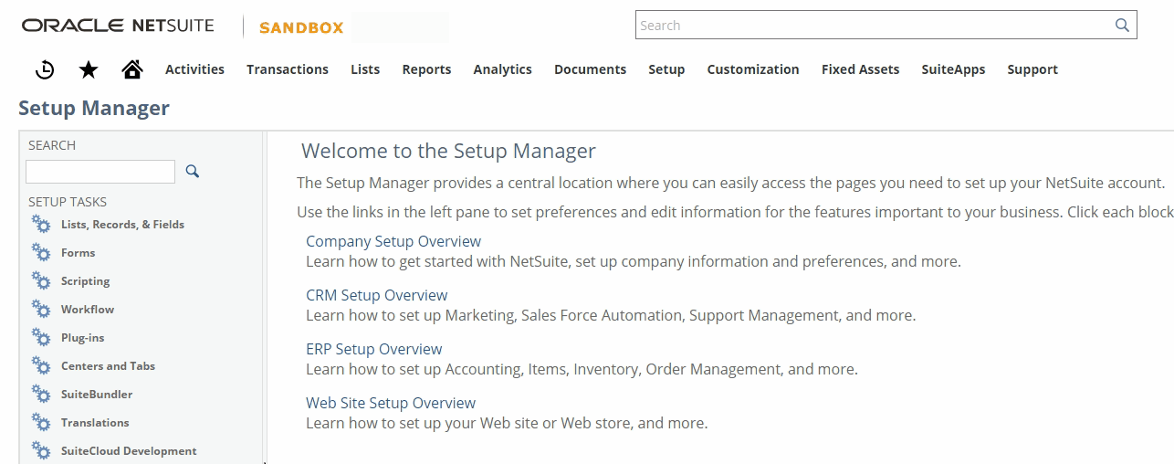The width and height of the screenshot is (1174, 464).
Task: Open the Setup menu
Action: coord(666,69)
